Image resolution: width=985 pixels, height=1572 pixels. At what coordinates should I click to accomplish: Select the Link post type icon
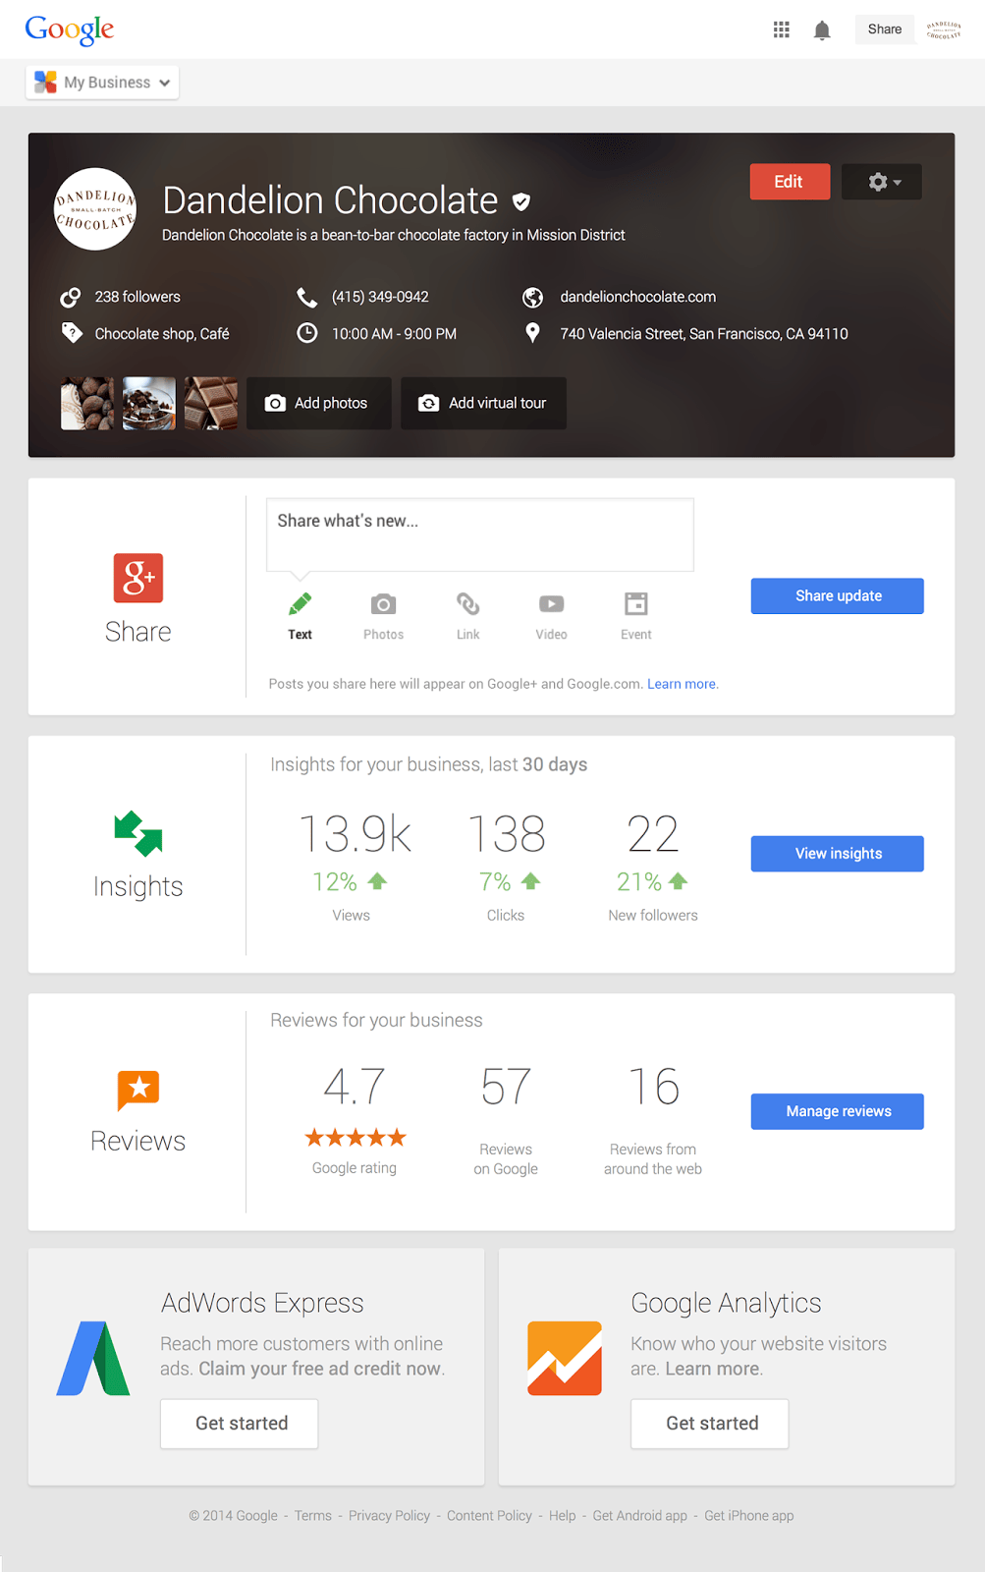click(467, 615)
